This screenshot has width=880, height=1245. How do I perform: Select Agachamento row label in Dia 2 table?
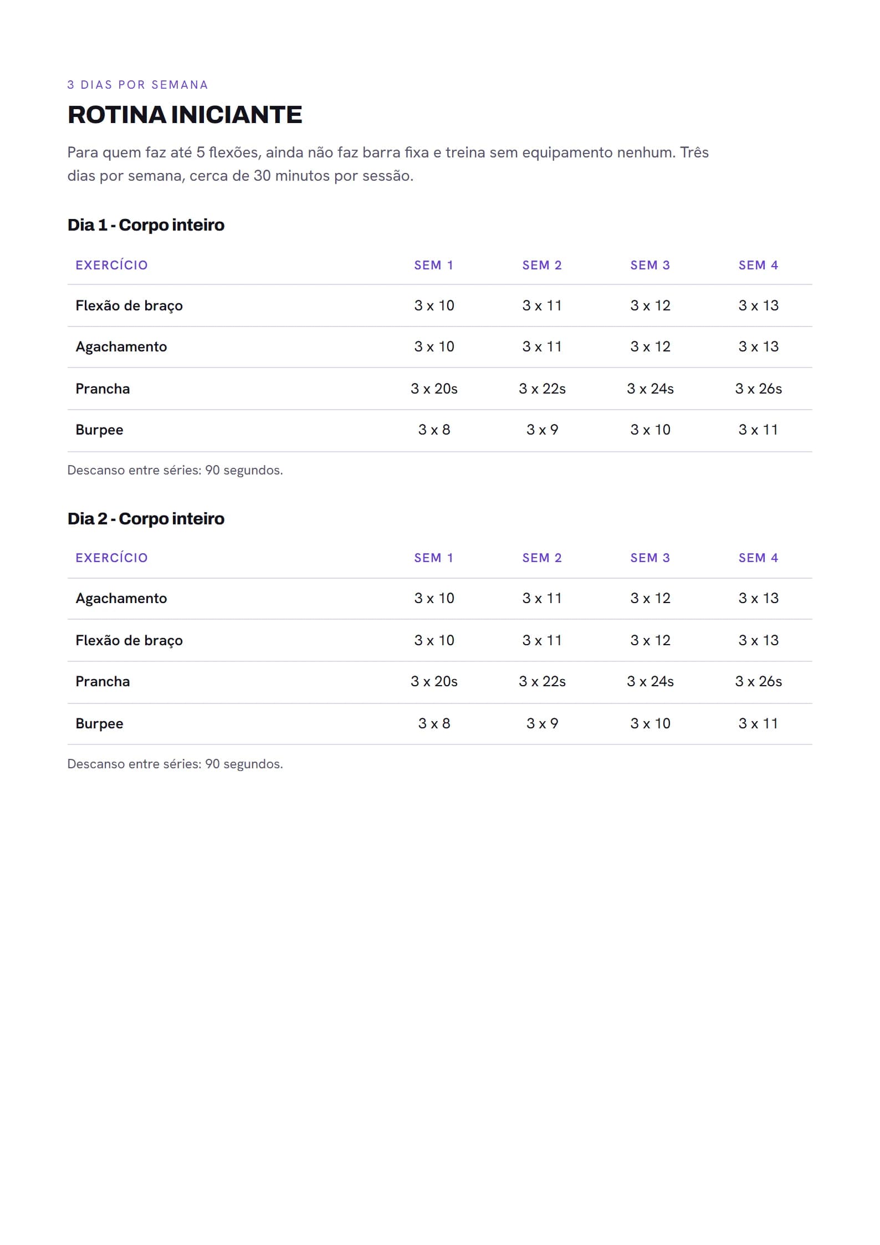[x=121, y=599]
